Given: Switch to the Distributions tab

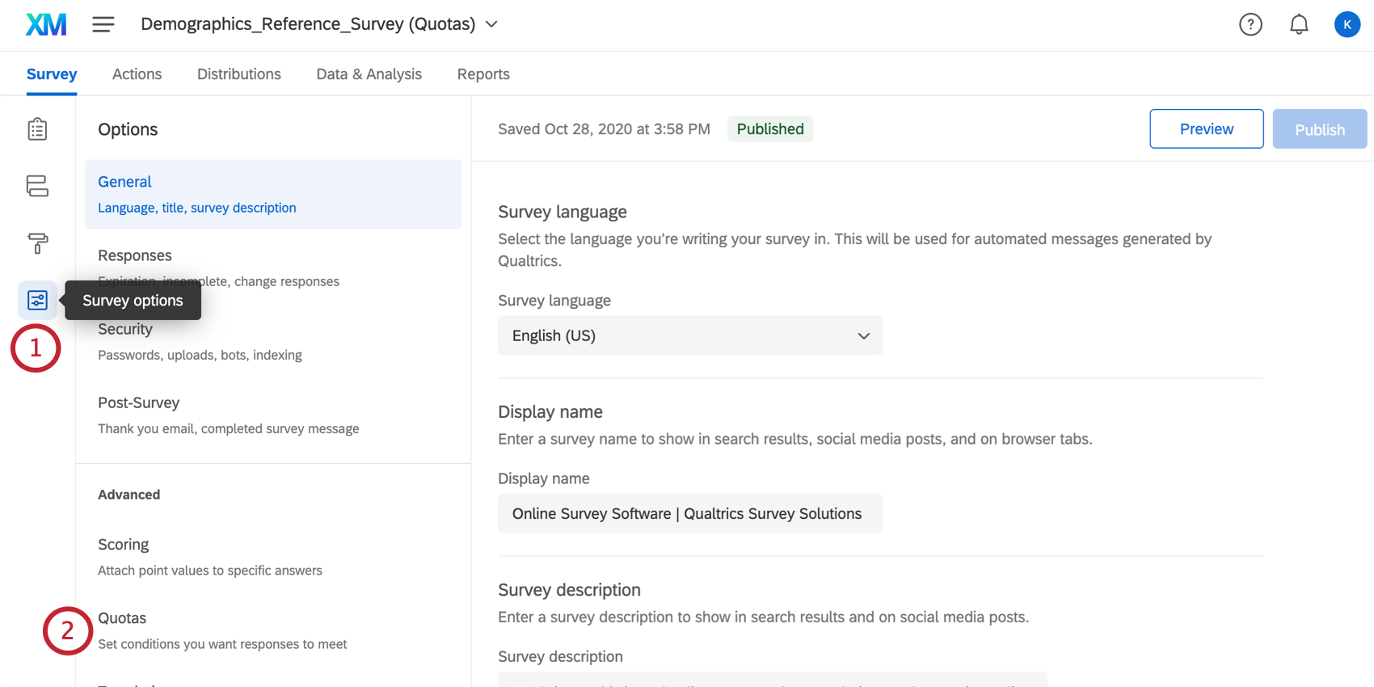Looking at the screenshot, I should (239, 74).
